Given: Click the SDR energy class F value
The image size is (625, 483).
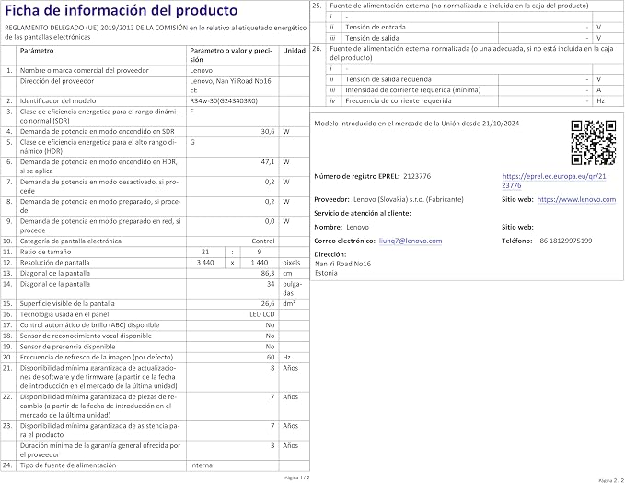Looking at the screenshot, I should point(191,112).
